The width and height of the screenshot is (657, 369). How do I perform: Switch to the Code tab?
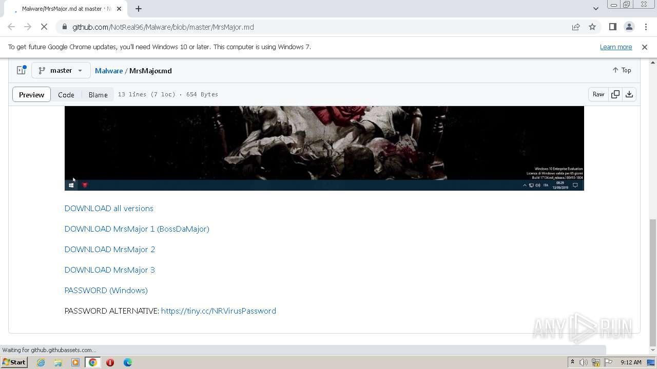tap(66, 94)
